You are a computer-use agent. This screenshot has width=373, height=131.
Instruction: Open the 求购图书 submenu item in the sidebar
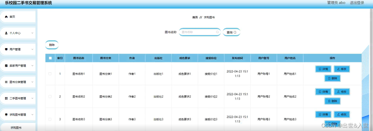16,128
